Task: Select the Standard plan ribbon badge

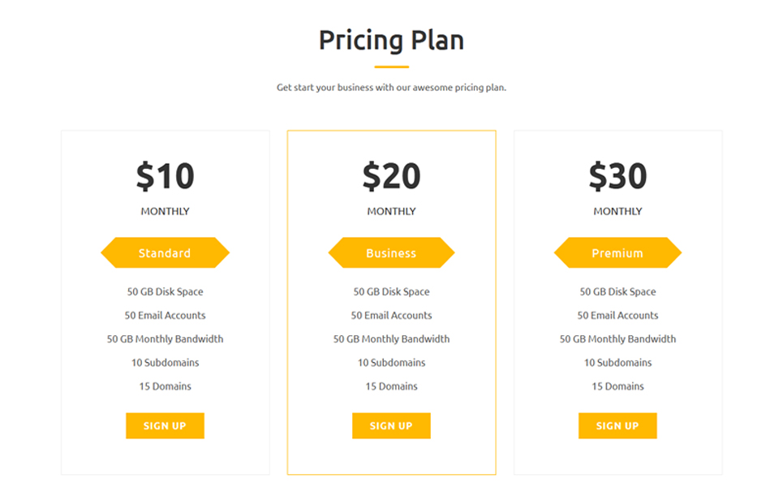Action: tap(165, 252)
